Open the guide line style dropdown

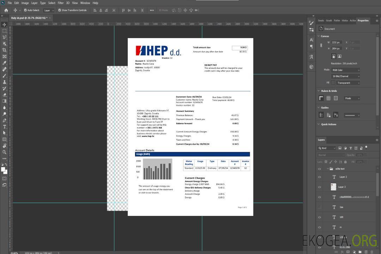[x=352, y=115]
